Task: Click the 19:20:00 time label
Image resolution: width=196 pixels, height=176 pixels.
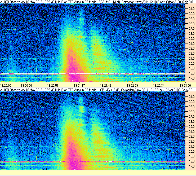Action: point(6,86)
